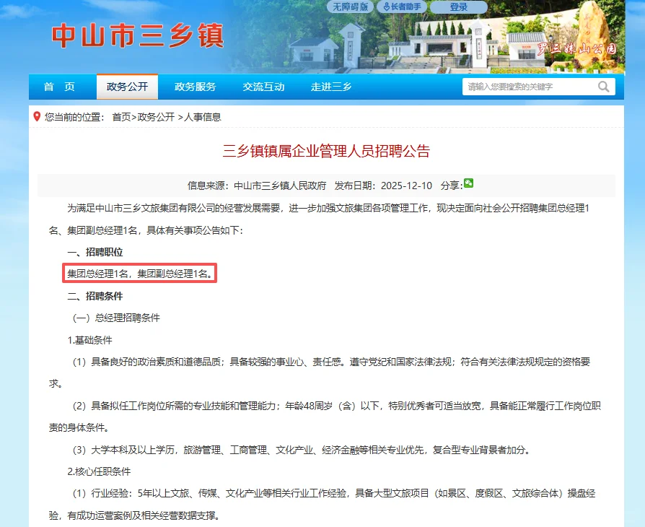645x527 pixels.
Task: Click the red-boxed recruitment positions text
Action: pyautogui.click(x=139, y=274)
